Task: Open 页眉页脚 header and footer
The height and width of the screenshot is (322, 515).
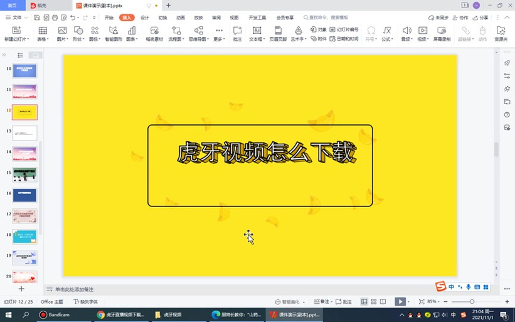Action: pyautogui.click(x=278, y=34)
